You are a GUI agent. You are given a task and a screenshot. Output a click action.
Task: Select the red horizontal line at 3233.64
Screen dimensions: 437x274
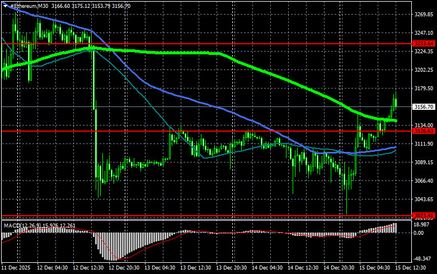[x=206, y=44]
